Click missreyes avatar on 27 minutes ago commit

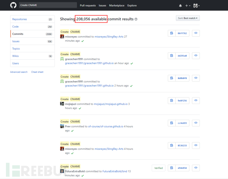pyautogui.click(x=62, y=36)
